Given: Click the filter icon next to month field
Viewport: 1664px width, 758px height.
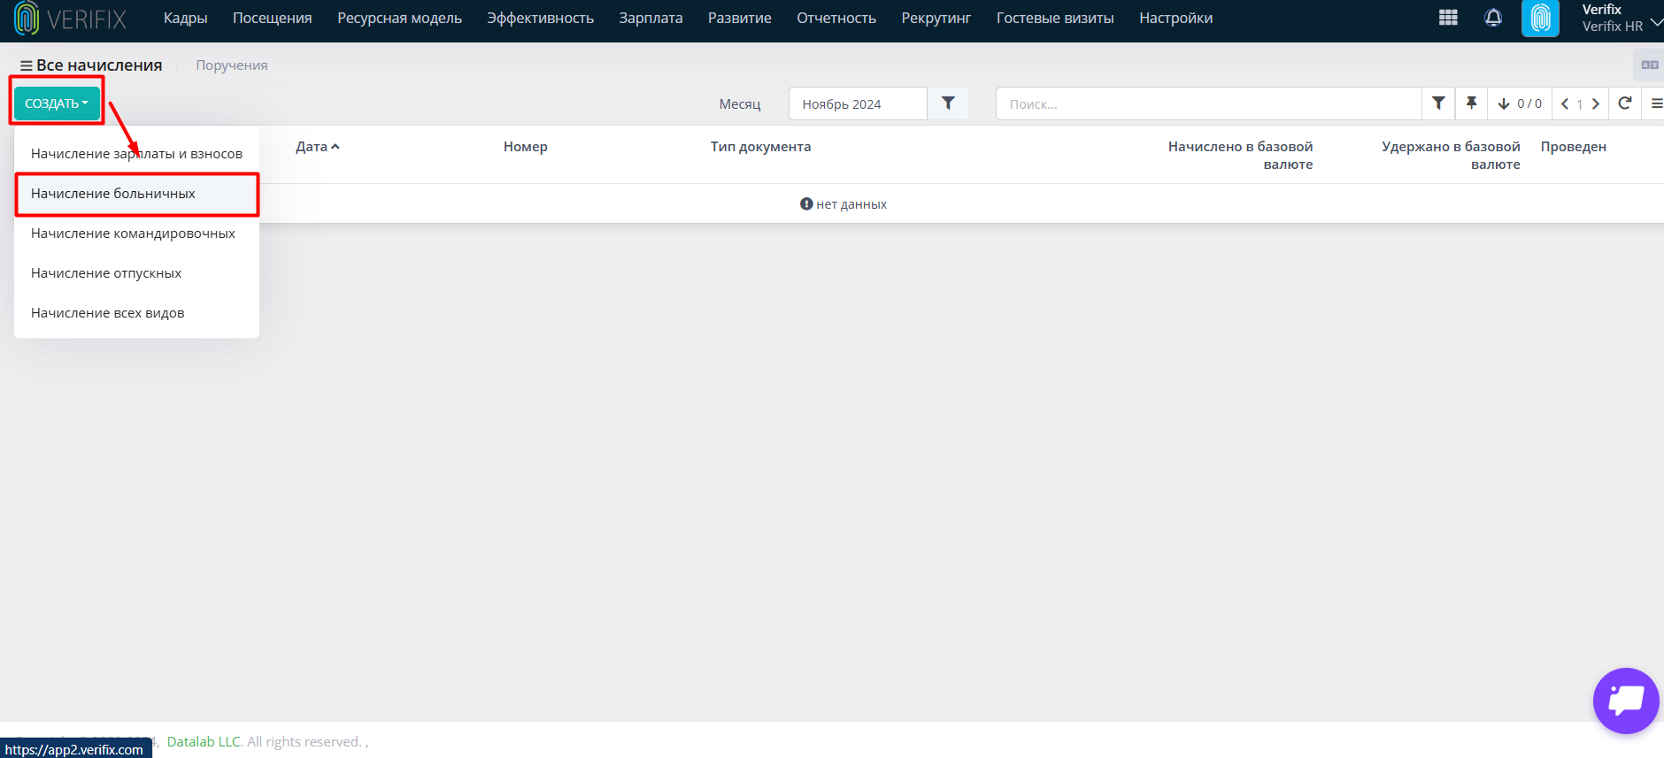Looking at the screenshot, I should click(x=948, y=103).
